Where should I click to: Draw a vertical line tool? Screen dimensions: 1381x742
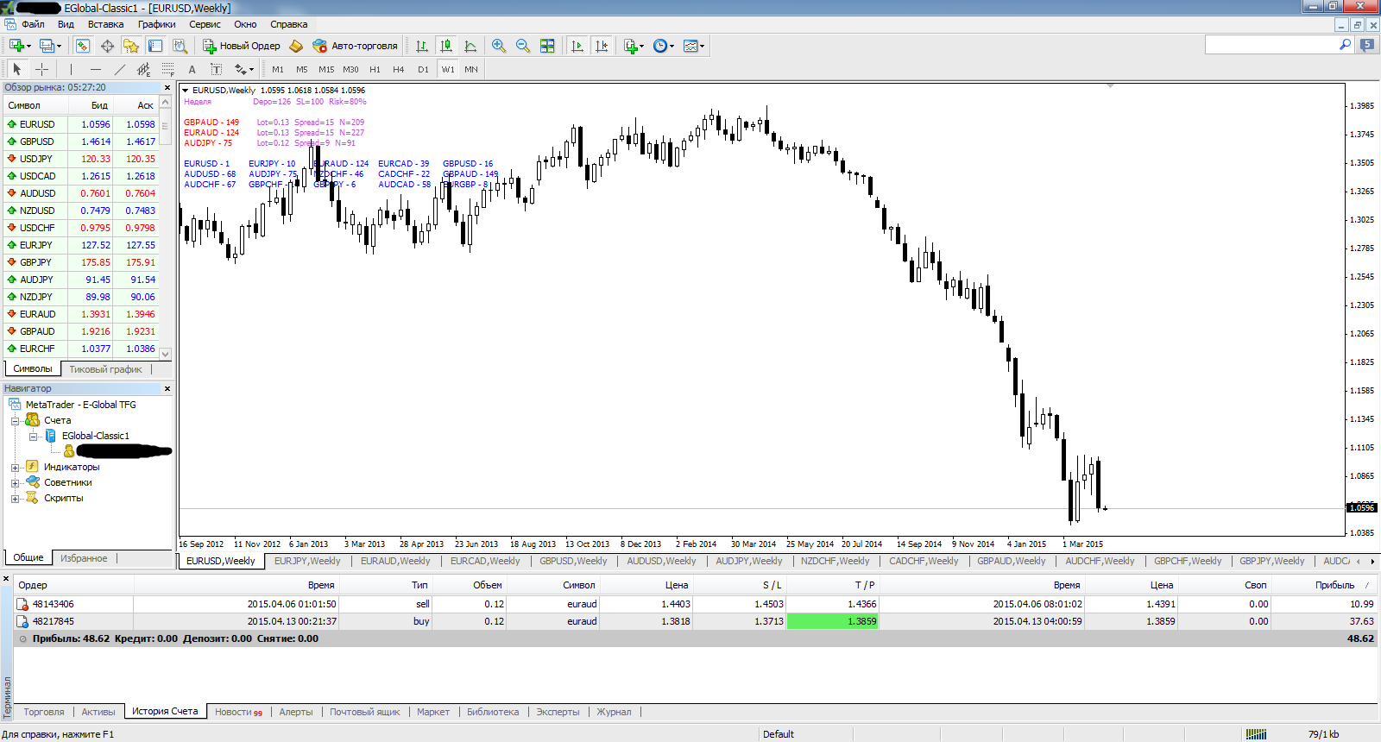(71, 69)
